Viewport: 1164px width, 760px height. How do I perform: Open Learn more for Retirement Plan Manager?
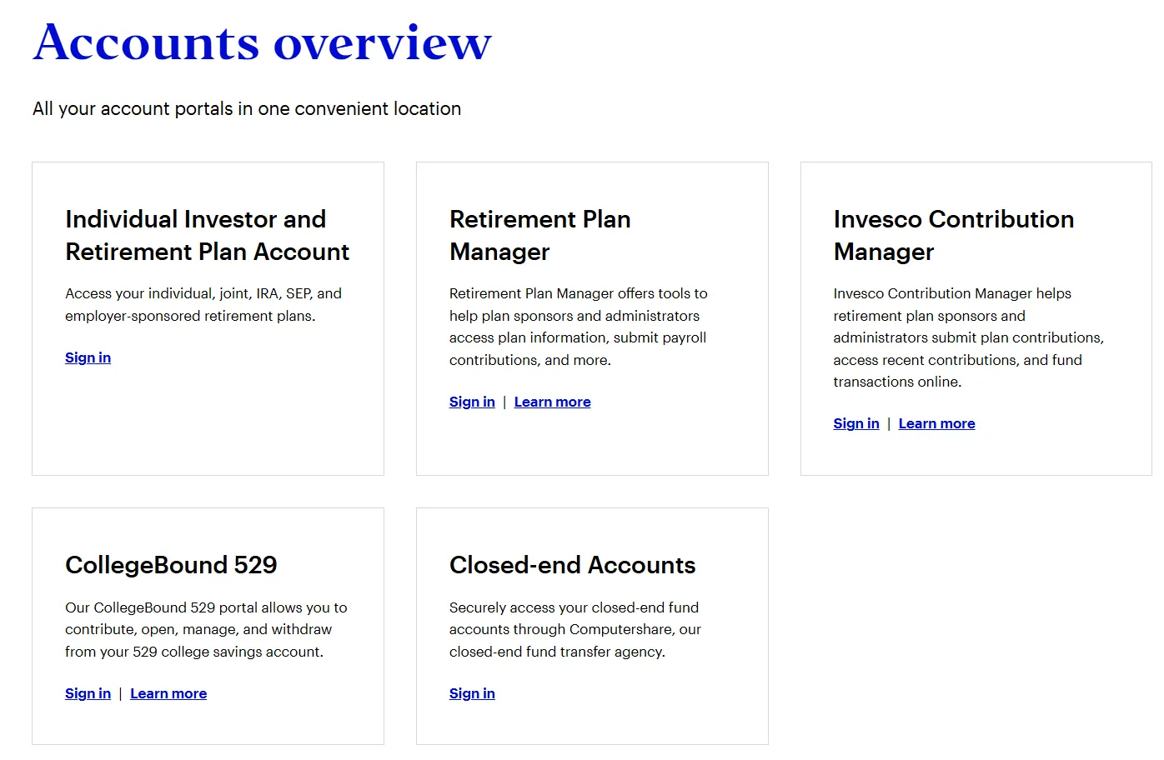click(x=552, y=402)
